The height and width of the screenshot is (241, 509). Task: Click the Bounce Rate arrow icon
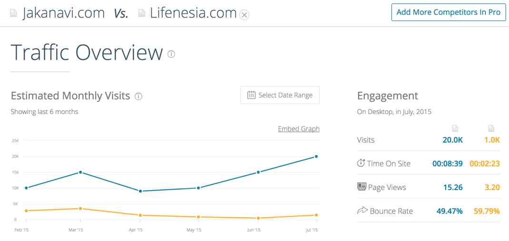pyautogui.click(x=362, y=211)
